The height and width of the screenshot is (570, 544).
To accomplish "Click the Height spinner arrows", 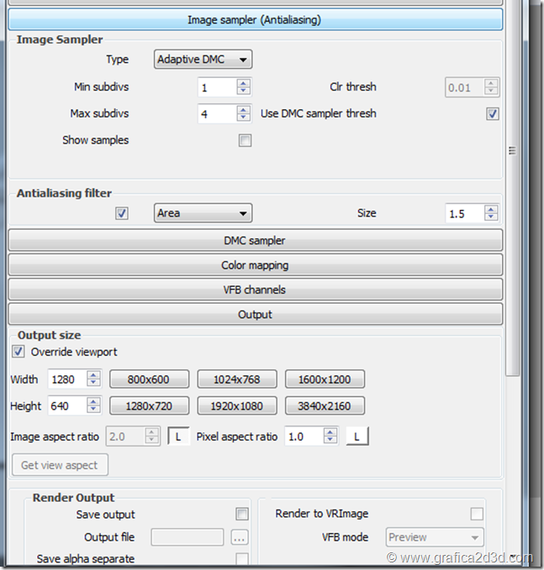I will click(x=93, y=406).
